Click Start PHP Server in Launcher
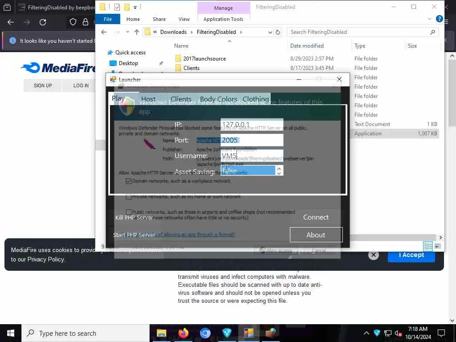456x342 pixels. (134, 235)
